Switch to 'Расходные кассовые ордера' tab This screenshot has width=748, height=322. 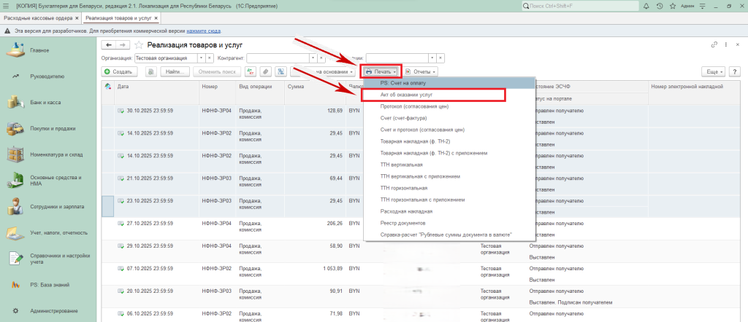click(x=39, y=17)
